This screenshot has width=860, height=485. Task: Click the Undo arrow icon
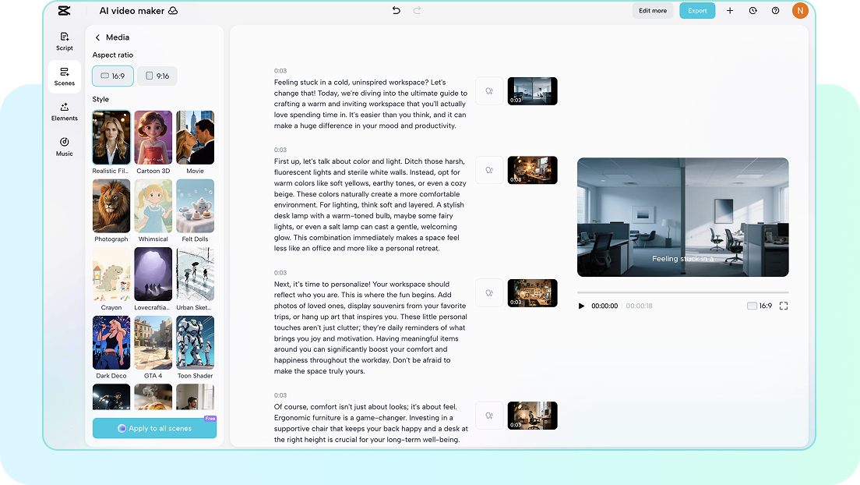(396, 11)
